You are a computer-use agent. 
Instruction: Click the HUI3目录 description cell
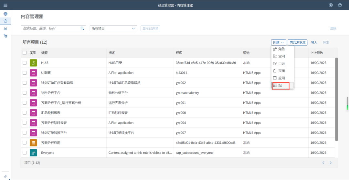click(x=115, y=63)
